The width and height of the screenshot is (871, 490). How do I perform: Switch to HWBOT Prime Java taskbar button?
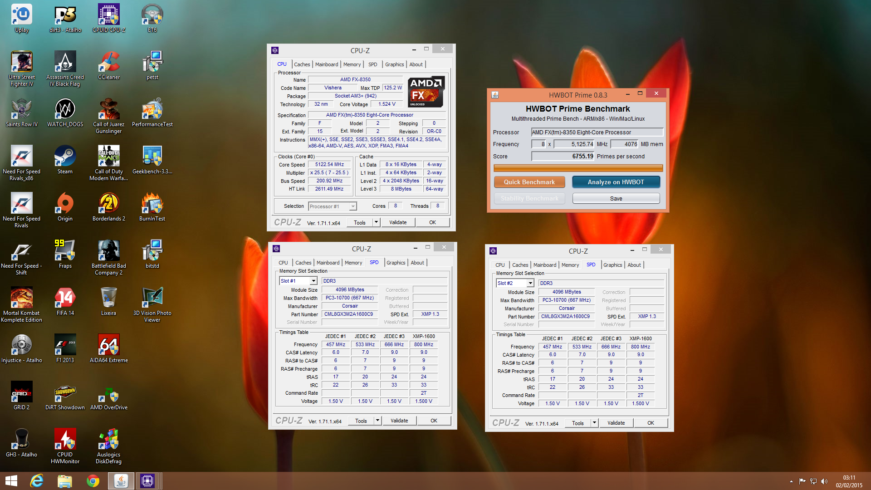coord(121,481)
